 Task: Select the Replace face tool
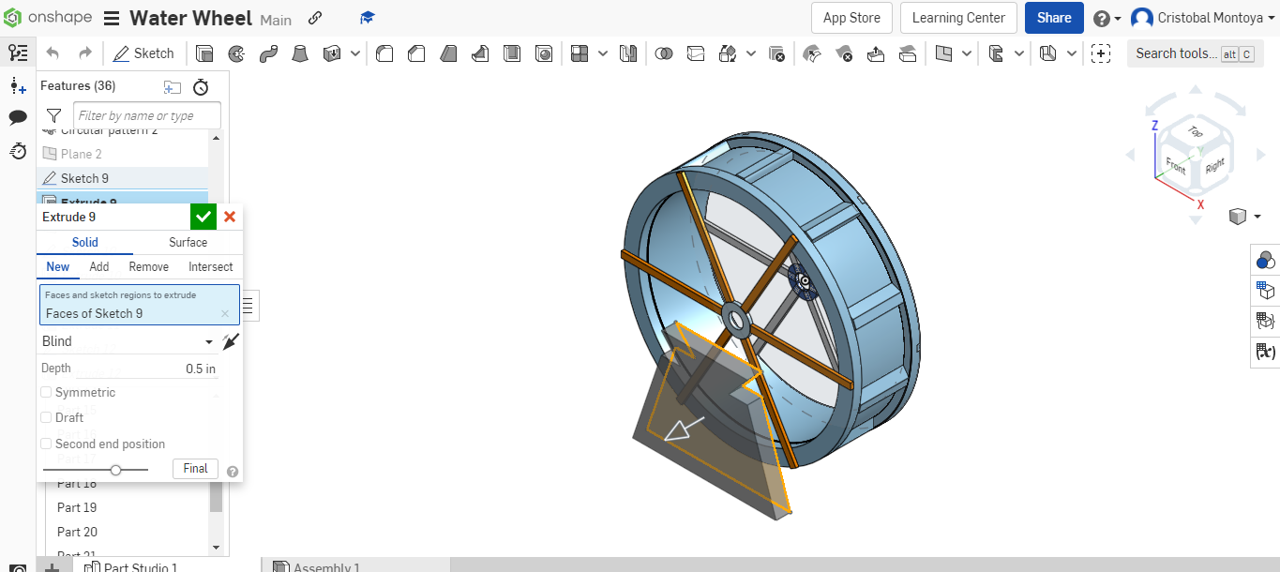(908, 53)
